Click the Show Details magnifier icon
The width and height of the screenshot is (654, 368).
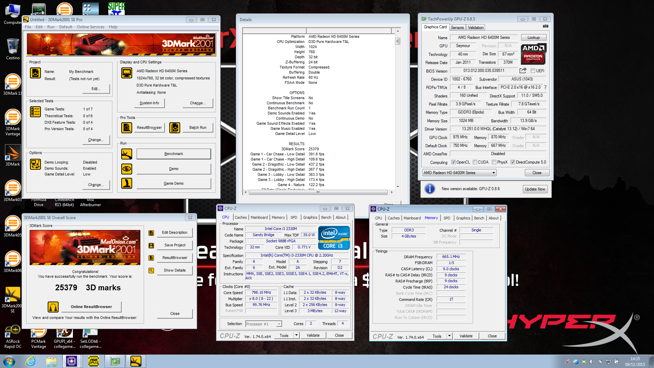tap(151, 271)
